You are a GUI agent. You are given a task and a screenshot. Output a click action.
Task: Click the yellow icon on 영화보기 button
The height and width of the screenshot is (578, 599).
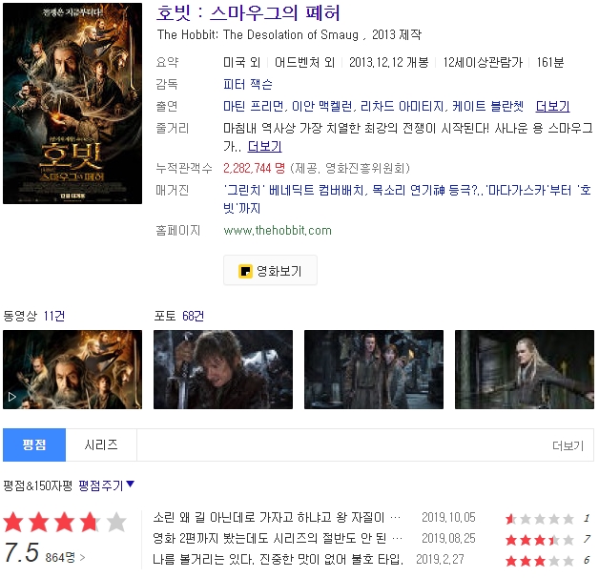[245, 271]
